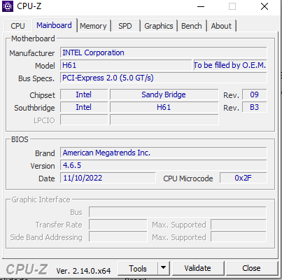This screenshot has height=280, width=282.
Task: Click the Model field showing H61
Action: coord(126,65)
